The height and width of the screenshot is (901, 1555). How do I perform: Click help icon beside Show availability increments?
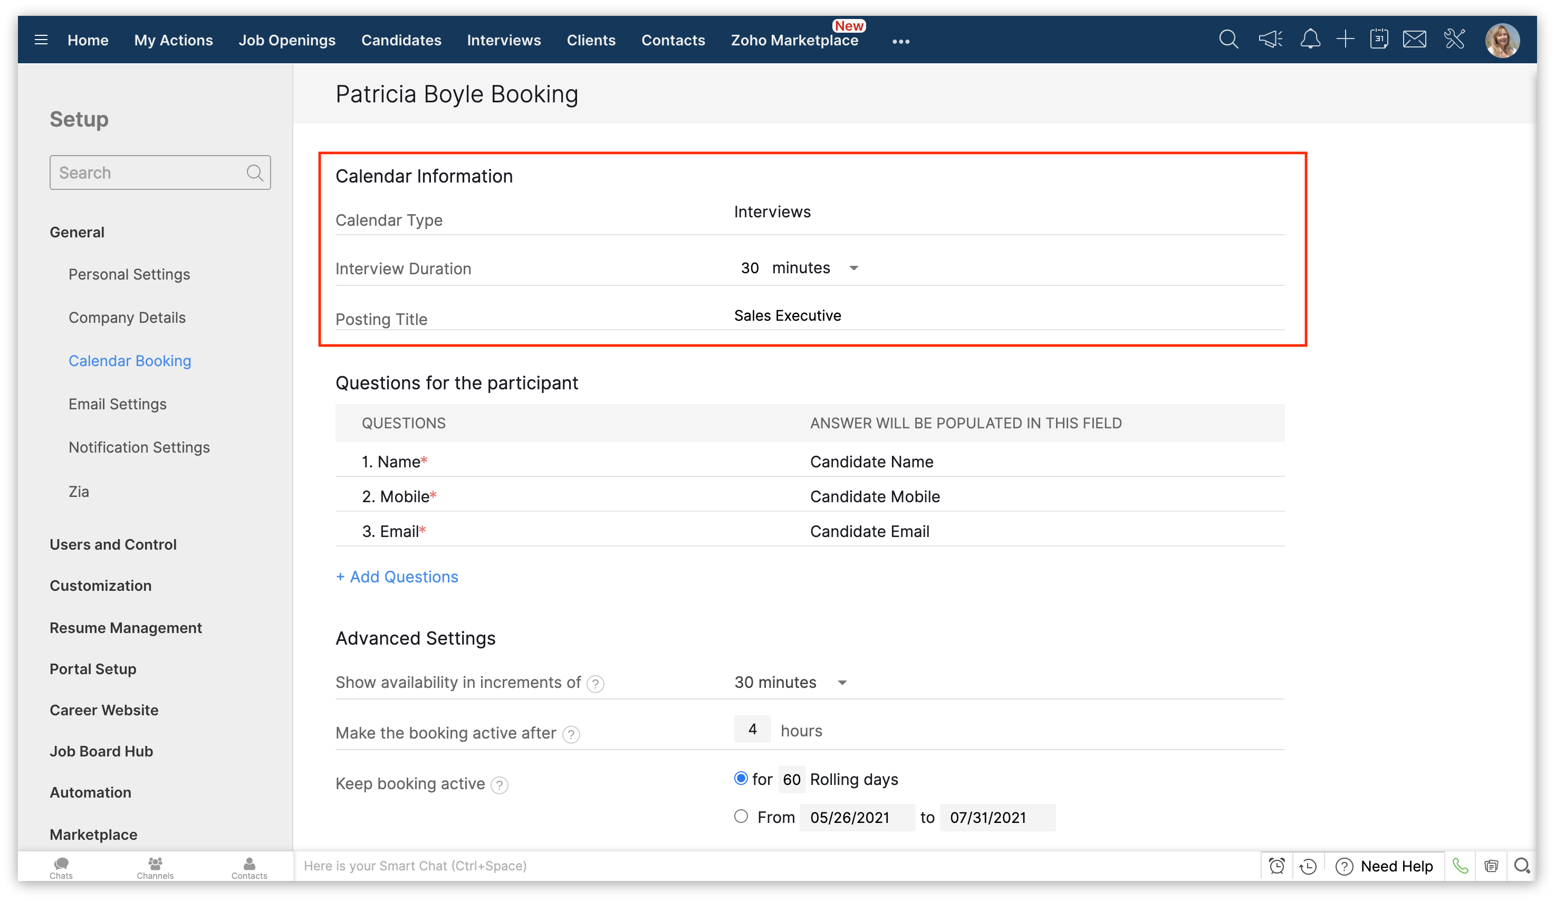click(595, 684)
